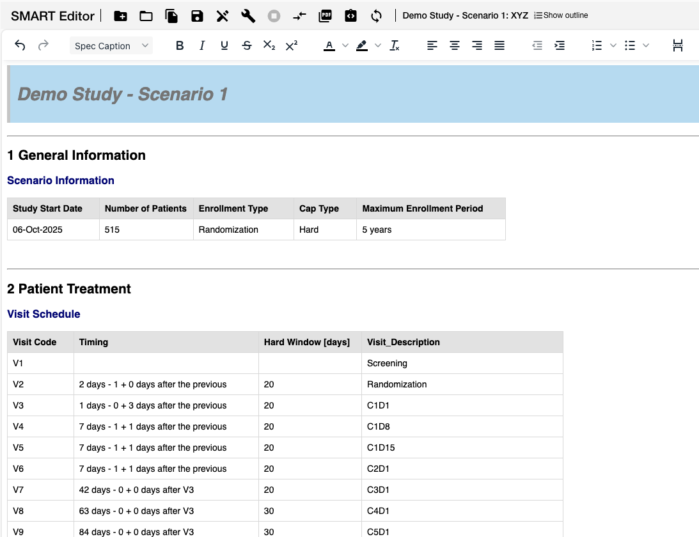Toggle strikethrough formatting
This screenshot has height=537, width=699.
pos(247,45)
